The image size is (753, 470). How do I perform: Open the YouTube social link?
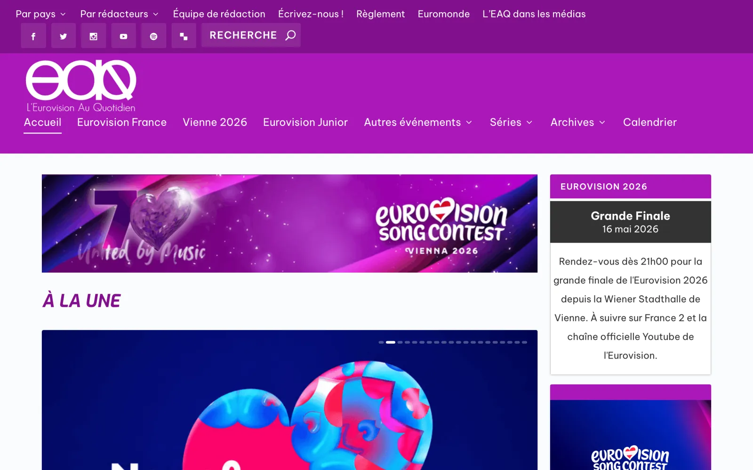click(x=124, y=36)
